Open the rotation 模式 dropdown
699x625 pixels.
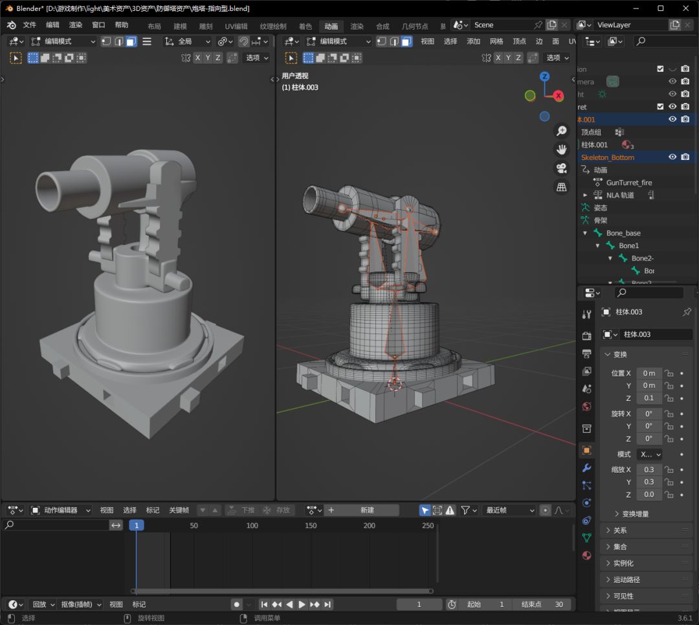[649, 455]
